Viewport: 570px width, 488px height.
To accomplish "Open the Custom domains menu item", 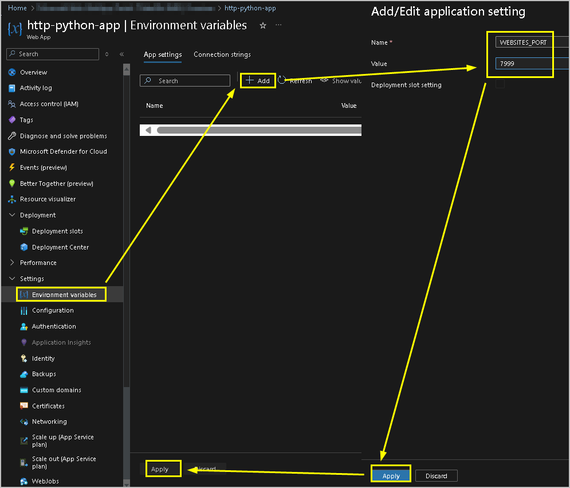I will 57,390.
